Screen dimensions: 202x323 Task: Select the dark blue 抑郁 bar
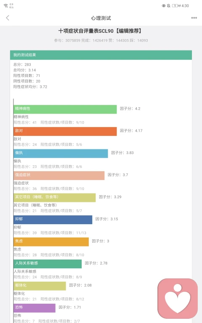pos(53,220)
